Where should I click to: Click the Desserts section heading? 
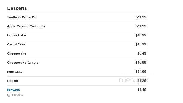coord(17,8)
